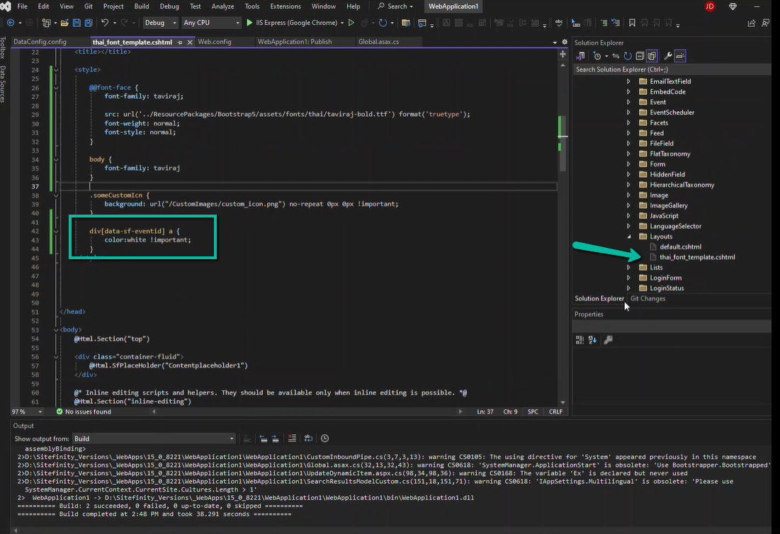780x534 pixels.
Task: Toggle Show All Files in Solution Explorer
Action: [x=652, y=56]
